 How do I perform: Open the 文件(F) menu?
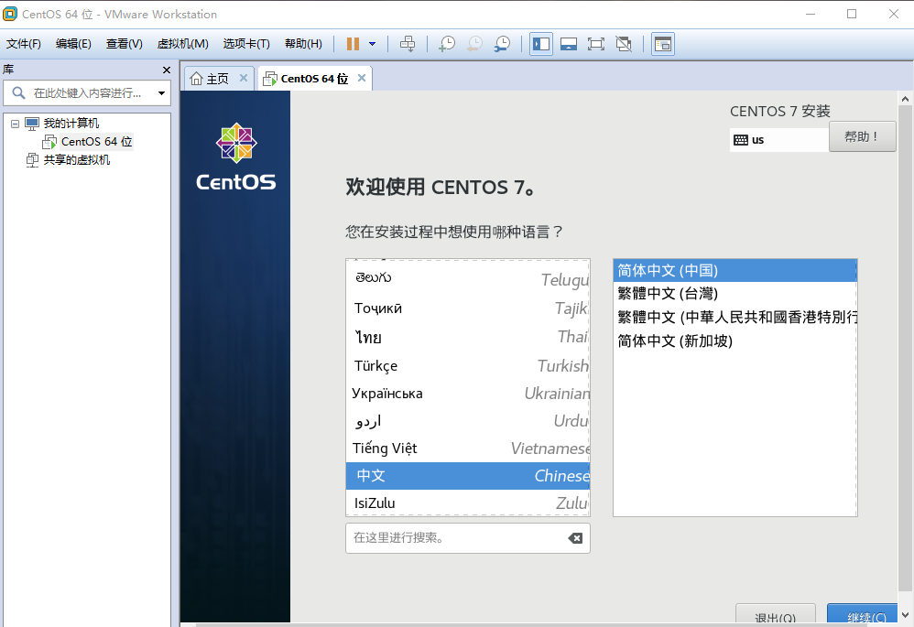[23, 44]
